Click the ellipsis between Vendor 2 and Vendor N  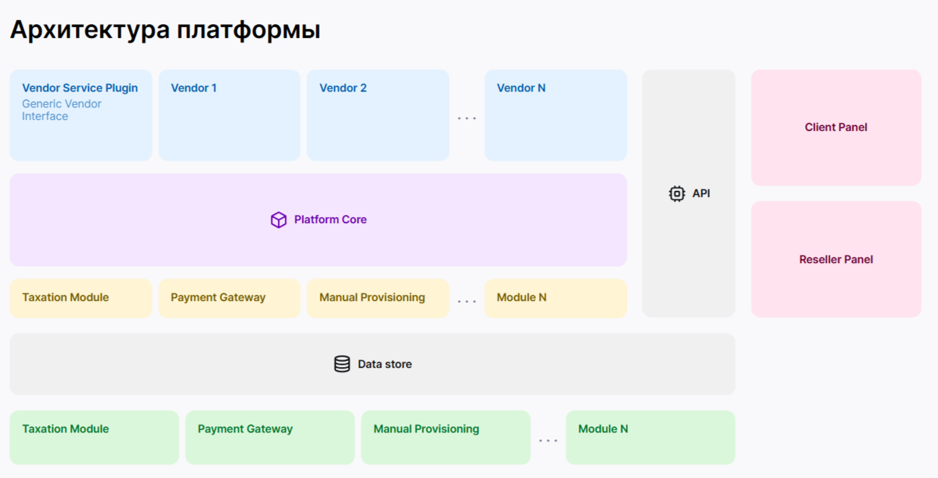(467, 118)
